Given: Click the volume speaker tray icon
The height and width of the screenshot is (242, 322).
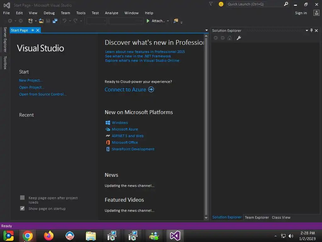Looking at the screenshot, I should [291, 236].
